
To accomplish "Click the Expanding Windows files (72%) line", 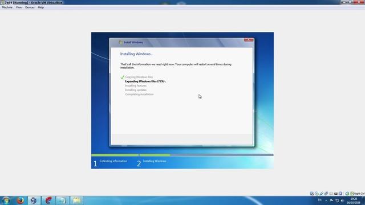I will click(145, 81).
